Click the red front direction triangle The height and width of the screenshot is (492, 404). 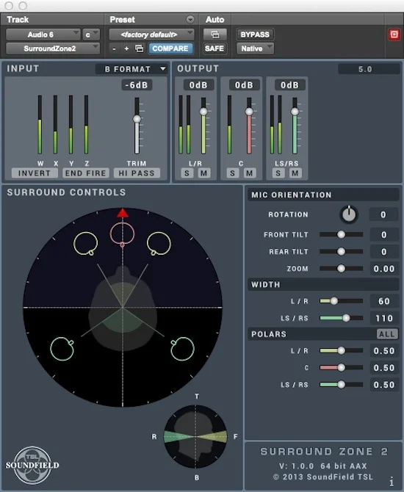(x=123, y=213)
